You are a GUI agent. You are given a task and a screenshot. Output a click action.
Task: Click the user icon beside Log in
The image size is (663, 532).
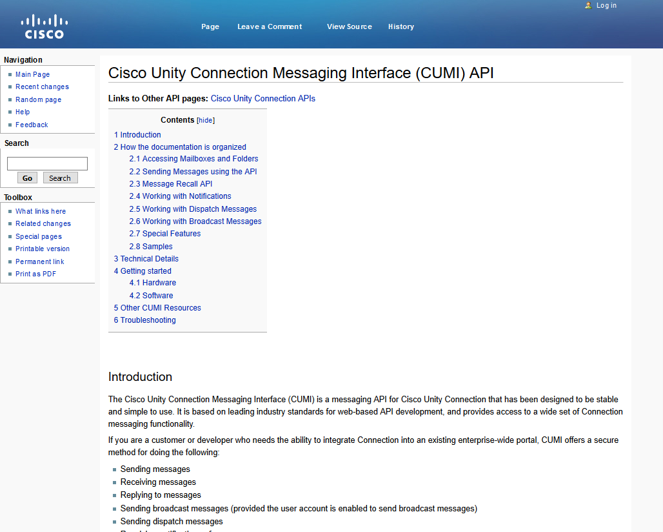point(588,6)
